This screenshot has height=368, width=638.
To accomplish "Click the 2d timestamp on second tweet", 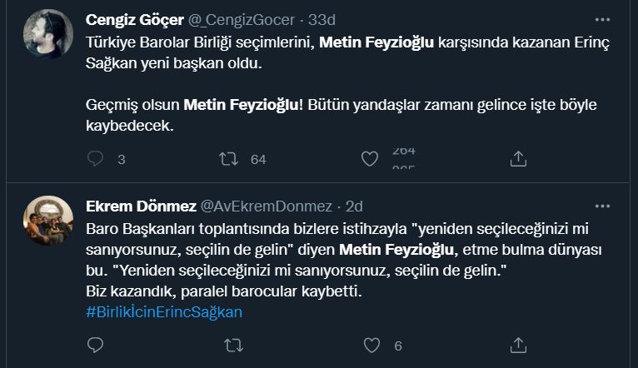I will [354, 206].
